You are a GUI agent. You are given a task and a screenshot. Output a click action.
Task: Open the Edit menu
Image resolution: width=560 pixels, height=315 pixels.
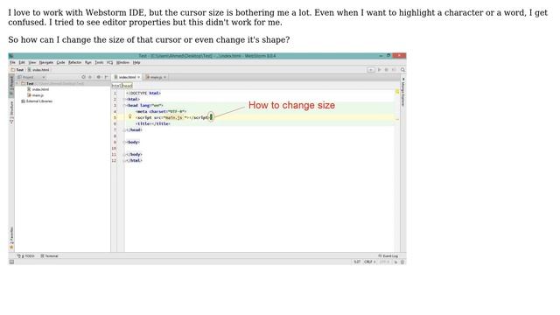pyautogui.click(x=22, y=62)
